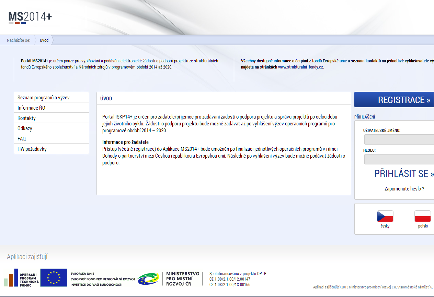The width and height of the screenshot is (434, 297).
Task: Click the PŘIHLÁŠENÍ section label
Action: (365, 117)
